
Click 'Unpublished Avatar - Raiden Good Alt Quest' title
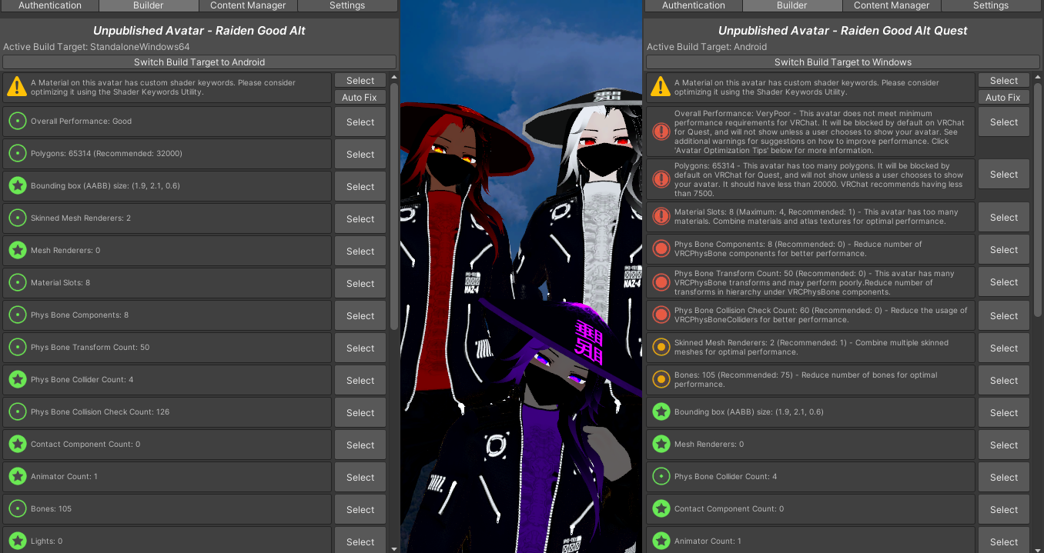point(843,31)
